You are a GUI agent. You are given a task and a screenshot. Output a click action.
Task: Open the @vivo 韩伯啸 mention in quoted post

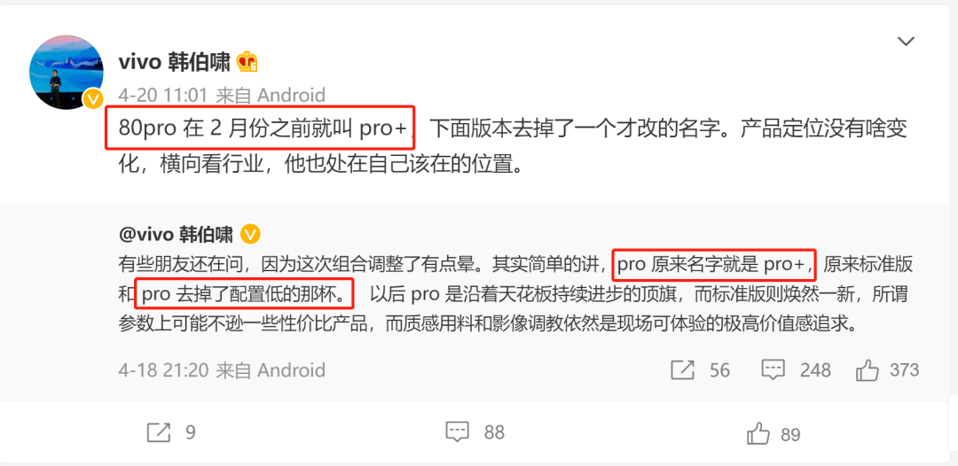tap(176, 234)
